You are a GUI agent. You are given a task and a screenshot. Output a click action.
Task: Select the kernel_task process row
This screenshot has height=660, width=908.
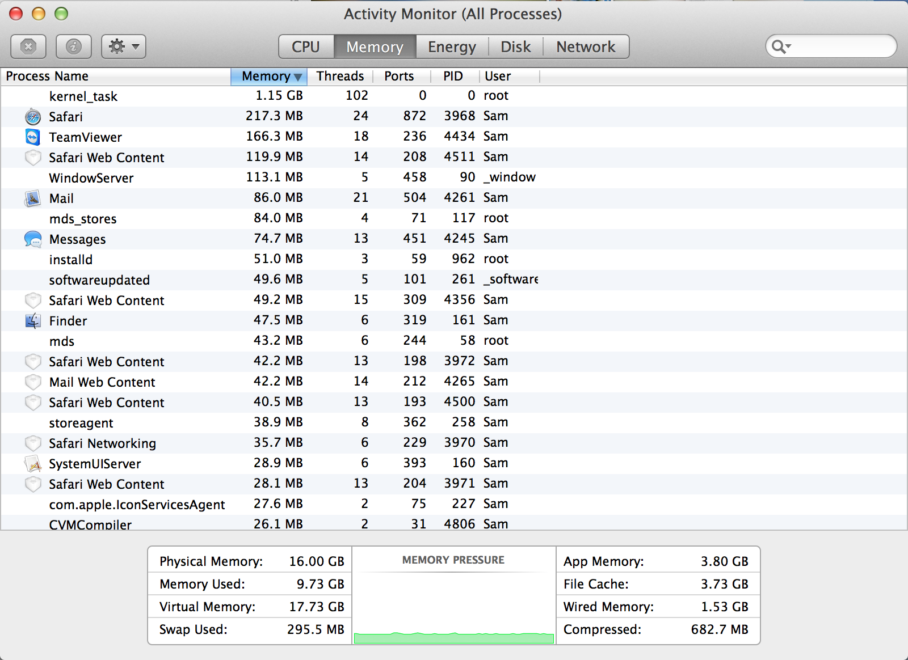tap(454, 96)
